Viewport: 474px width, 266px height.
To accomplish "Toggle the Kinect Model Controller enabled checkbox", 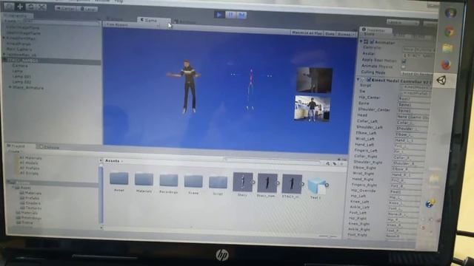I will pyautogui.click(x=369, y=81).
